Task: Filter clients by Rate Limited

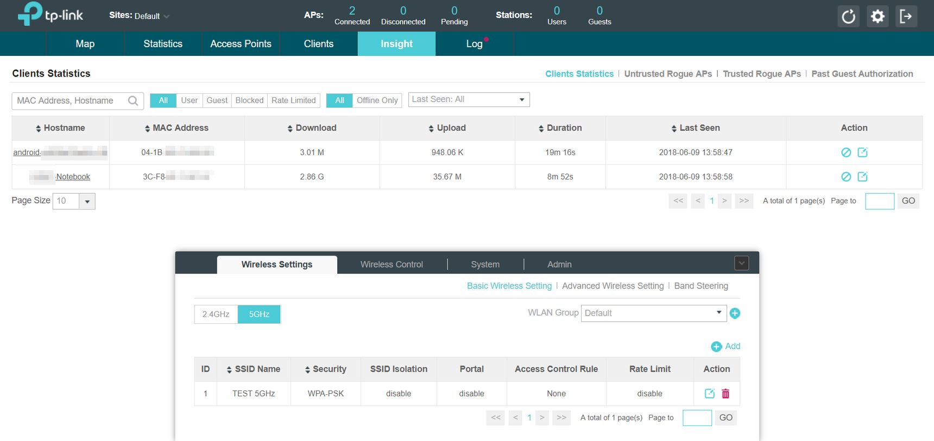Action: click(x=294, y=100)
